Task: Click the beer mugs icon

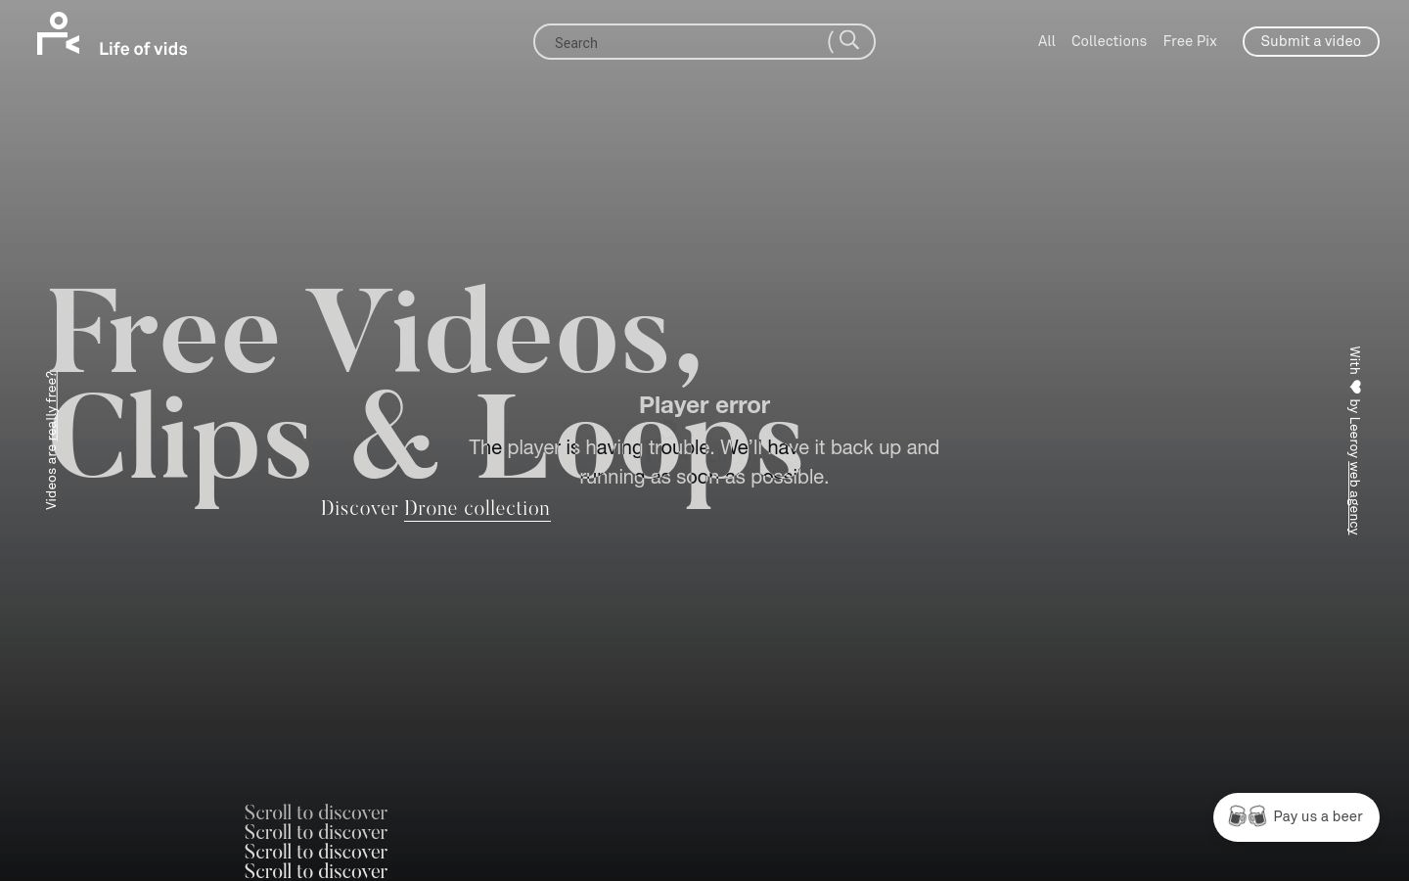Action: (1248, 816)
